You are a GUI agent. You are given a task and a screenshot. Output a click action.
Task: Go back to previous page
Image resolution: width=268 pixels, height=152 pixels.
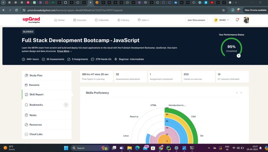4,10
